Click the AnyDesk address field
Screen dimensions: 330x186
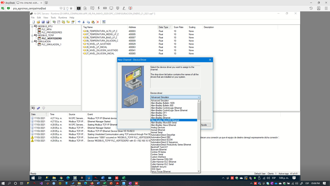click(x=35, y=8)
